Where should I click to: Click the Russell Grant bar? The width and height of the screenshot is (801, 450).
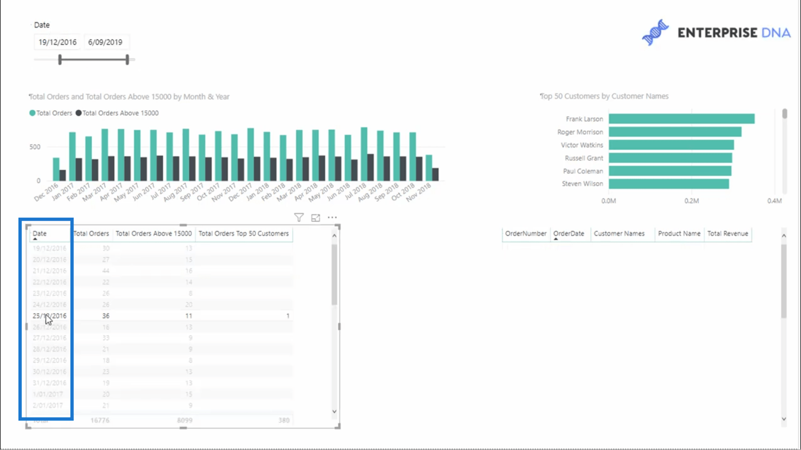coord(670,158)
